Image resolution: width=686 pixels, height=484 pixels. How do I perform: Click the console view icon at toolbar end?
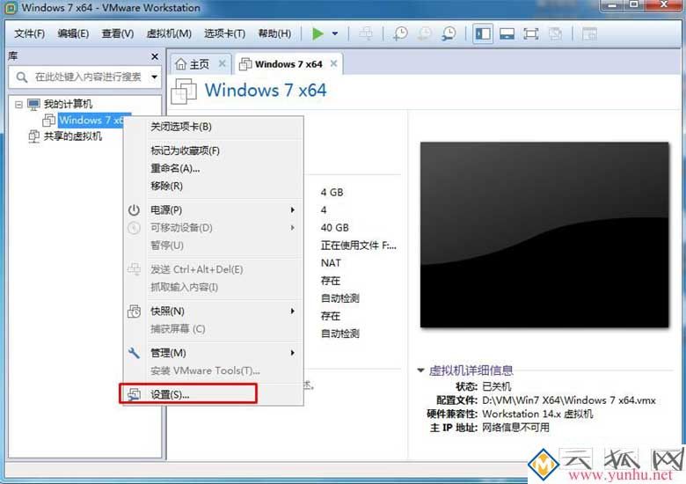589,33
